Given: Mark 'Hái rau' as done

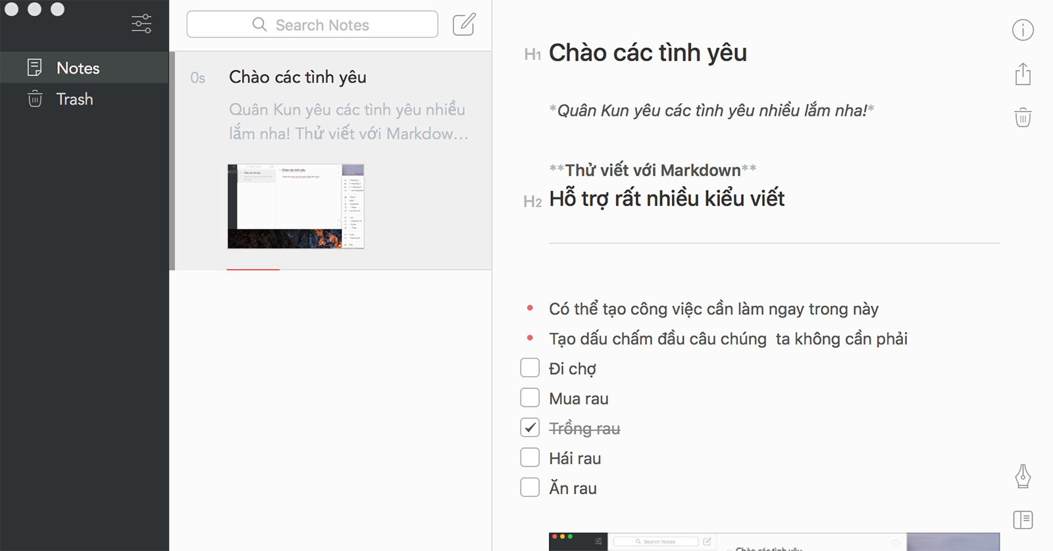Looking at the screenshot, I should point(530,458).
